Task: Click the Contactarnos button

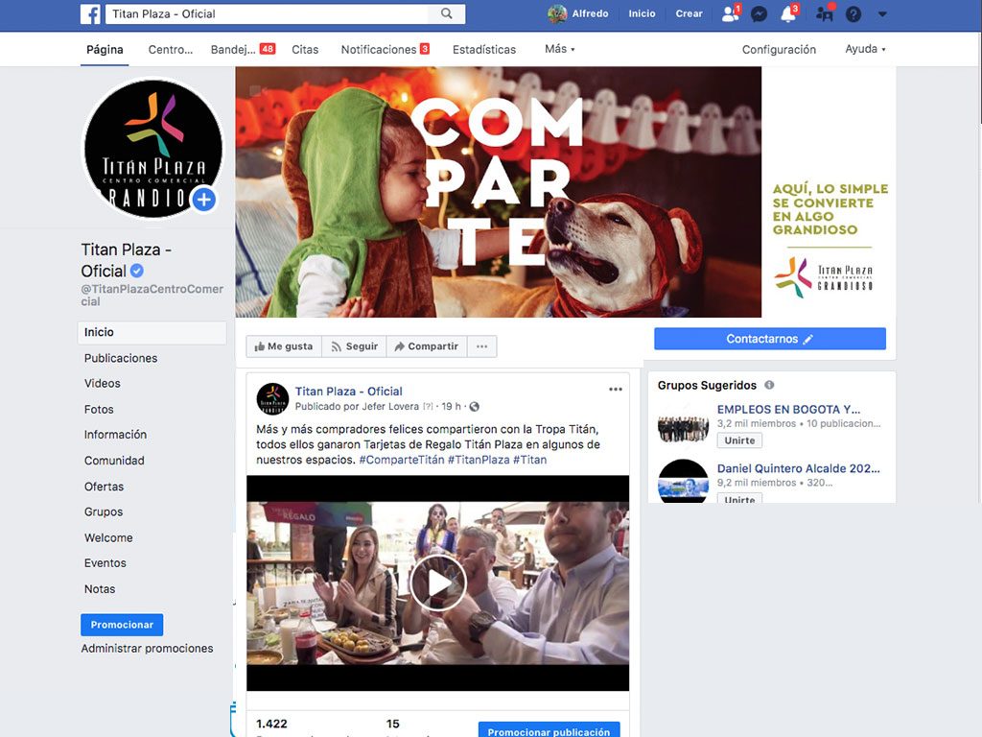Action: click(769, 339)
